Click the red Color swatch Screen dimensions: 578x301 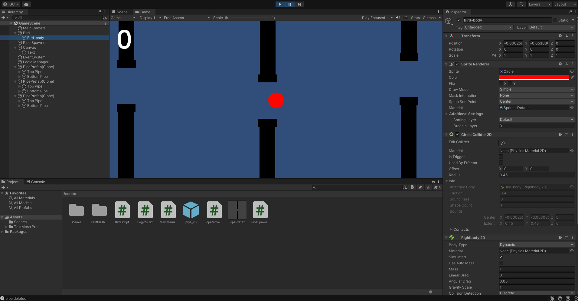click(x=534, y=77)
